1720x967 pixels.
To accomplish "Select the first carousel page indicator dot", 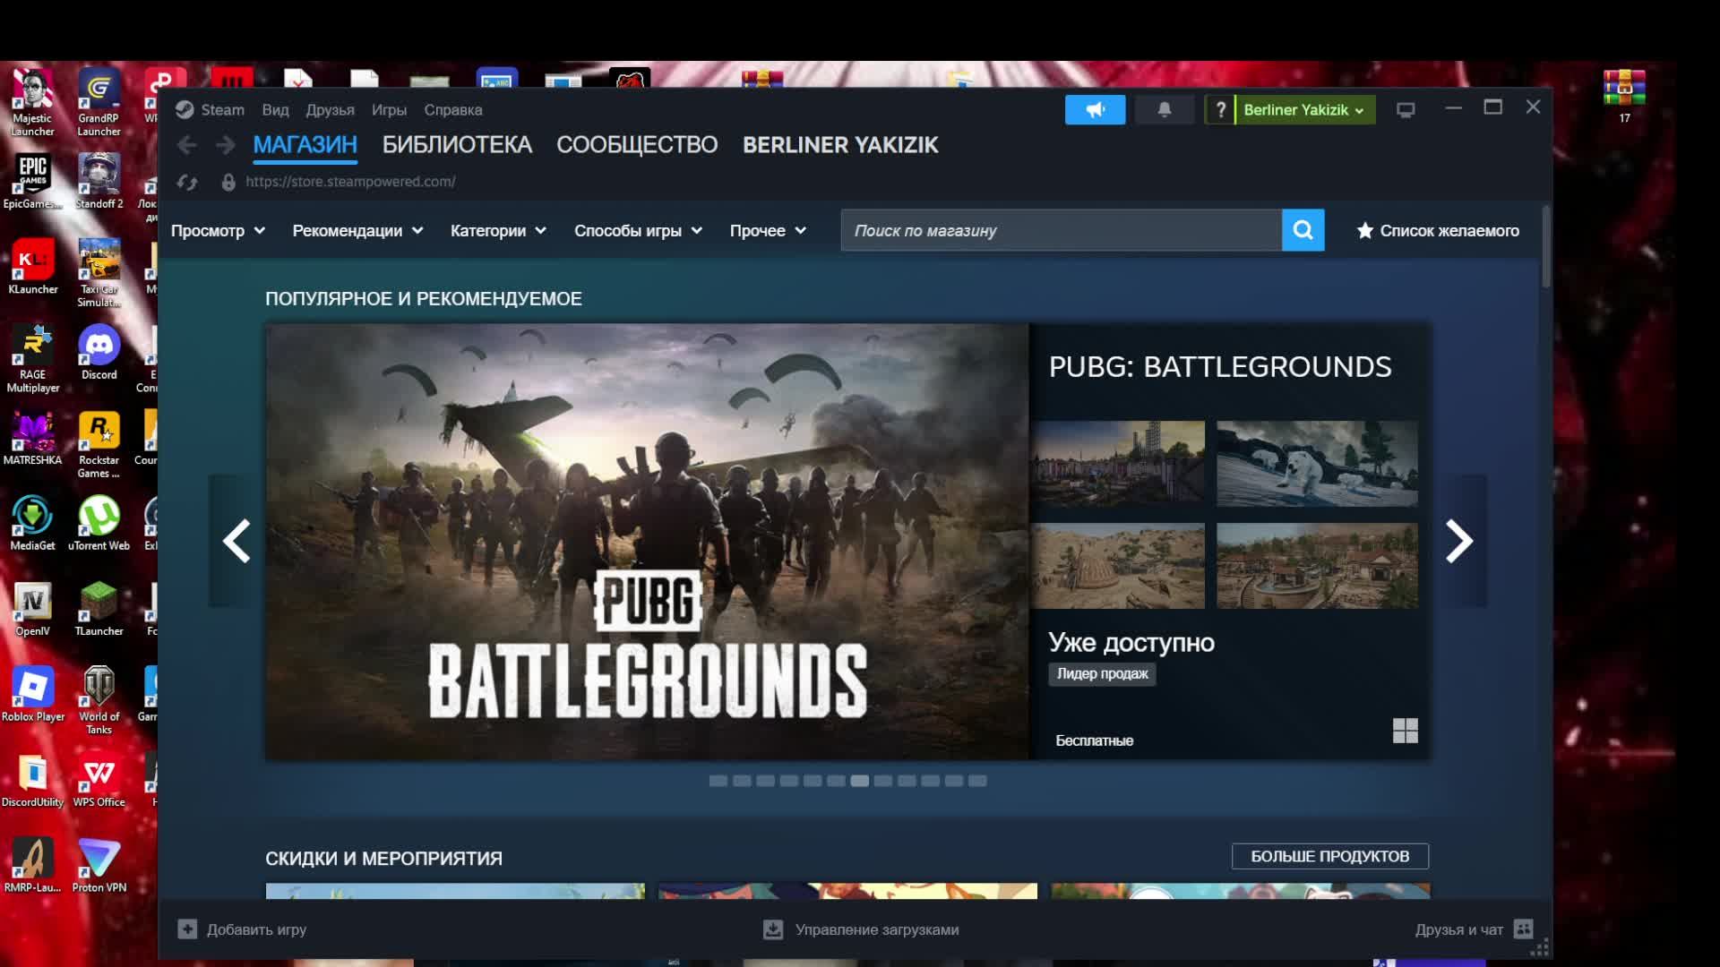I will coord(718,781).
